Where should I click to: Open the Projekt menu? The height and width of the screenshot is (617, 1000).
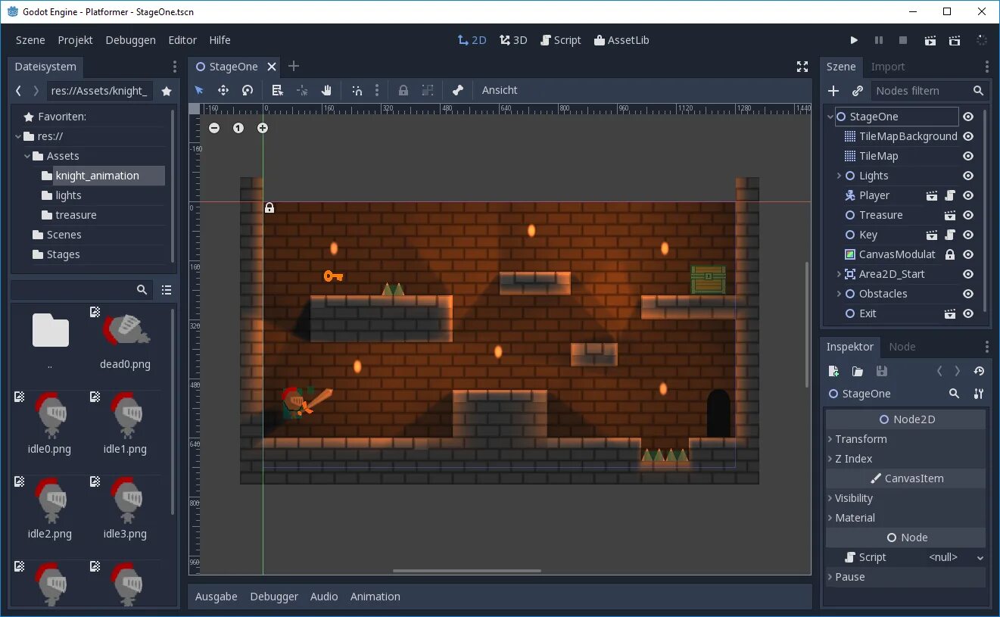75,40
